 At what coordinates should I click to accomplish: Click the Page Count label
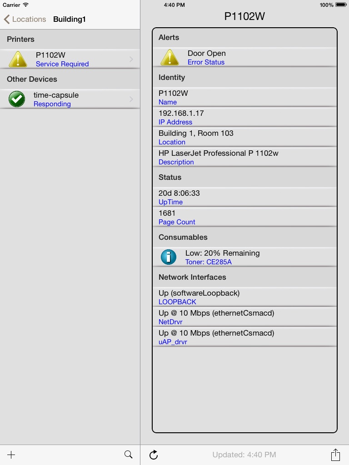[177, 222]
